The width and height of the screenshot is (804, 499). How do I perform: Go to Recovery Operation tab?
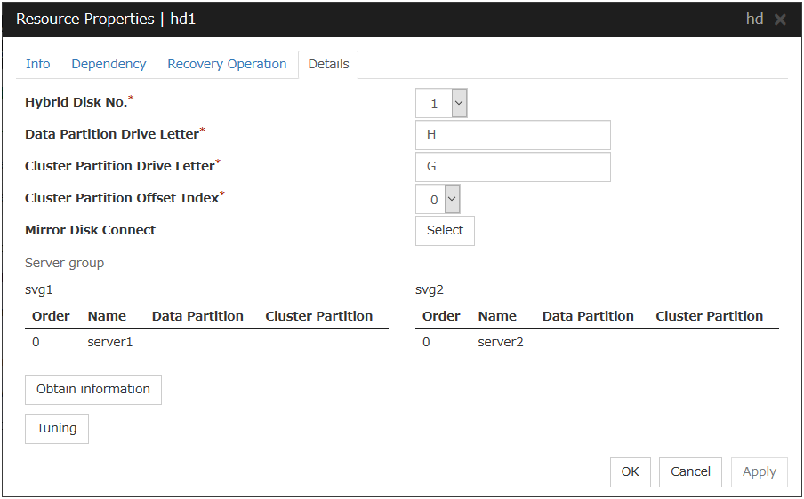tap(227, 64)
